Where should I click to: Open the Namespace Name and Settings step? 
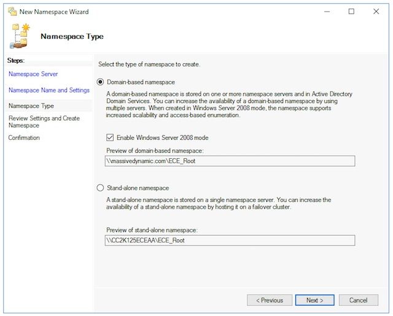[x=49, y=90]
